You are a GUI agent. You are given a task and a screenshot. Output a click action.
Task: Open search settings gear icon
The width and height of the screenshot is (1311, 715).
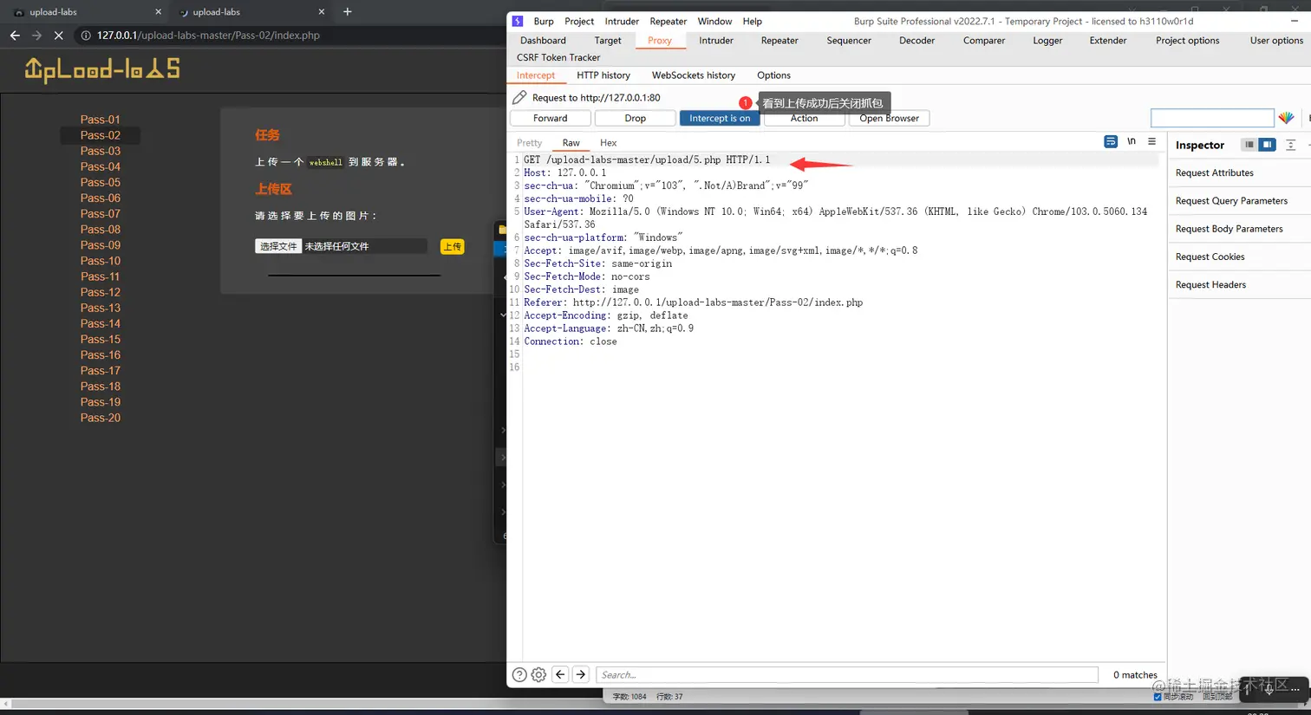tap(538, 674)
